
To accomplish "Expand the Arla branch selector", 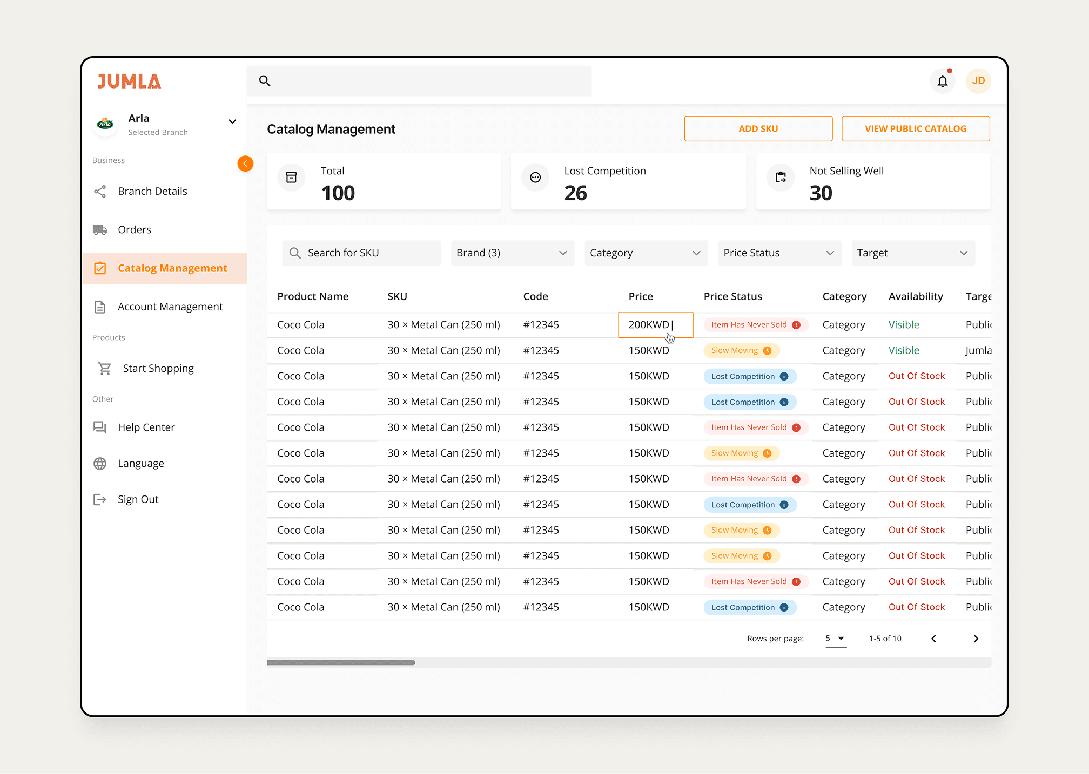I will coord(232,121).
